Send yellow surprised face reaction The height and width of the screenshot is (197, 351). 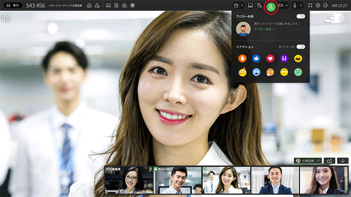tap(284, 72)
